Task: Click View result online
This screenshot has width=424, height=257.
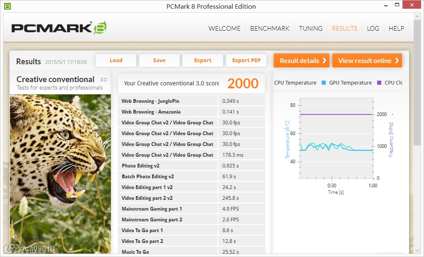Action: coord(367,61)
